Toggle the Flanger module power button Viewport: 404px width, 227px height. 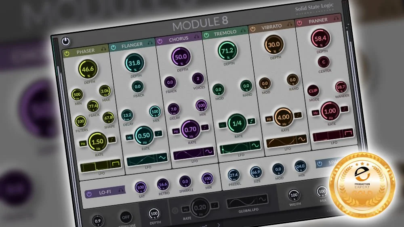[x=114, y=47]
